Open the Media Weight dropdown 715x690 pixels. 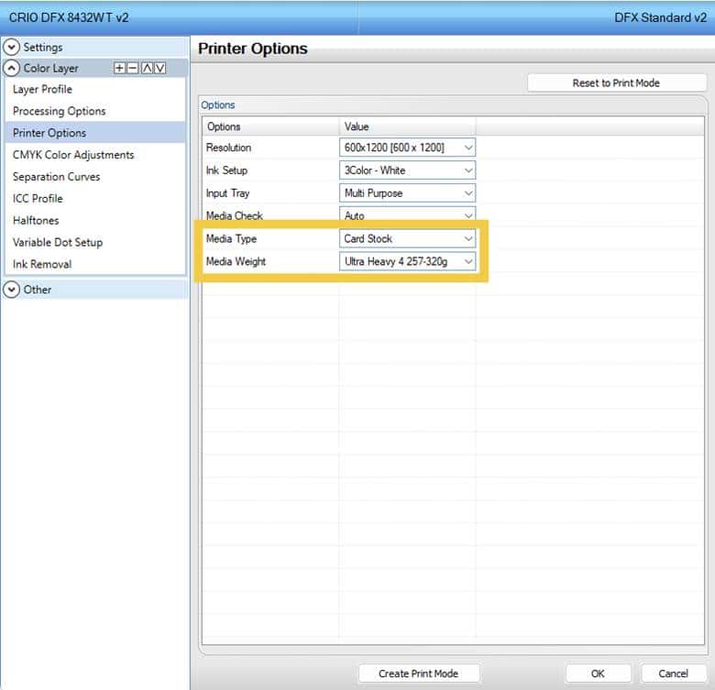tap(467, 262)
